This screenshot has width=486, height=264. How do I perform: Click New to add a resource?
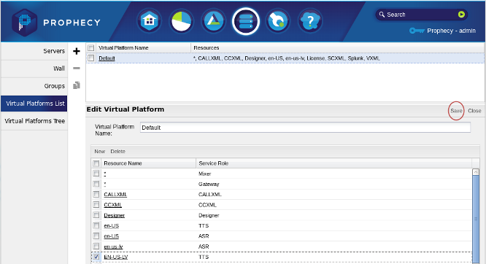(99, 151)
